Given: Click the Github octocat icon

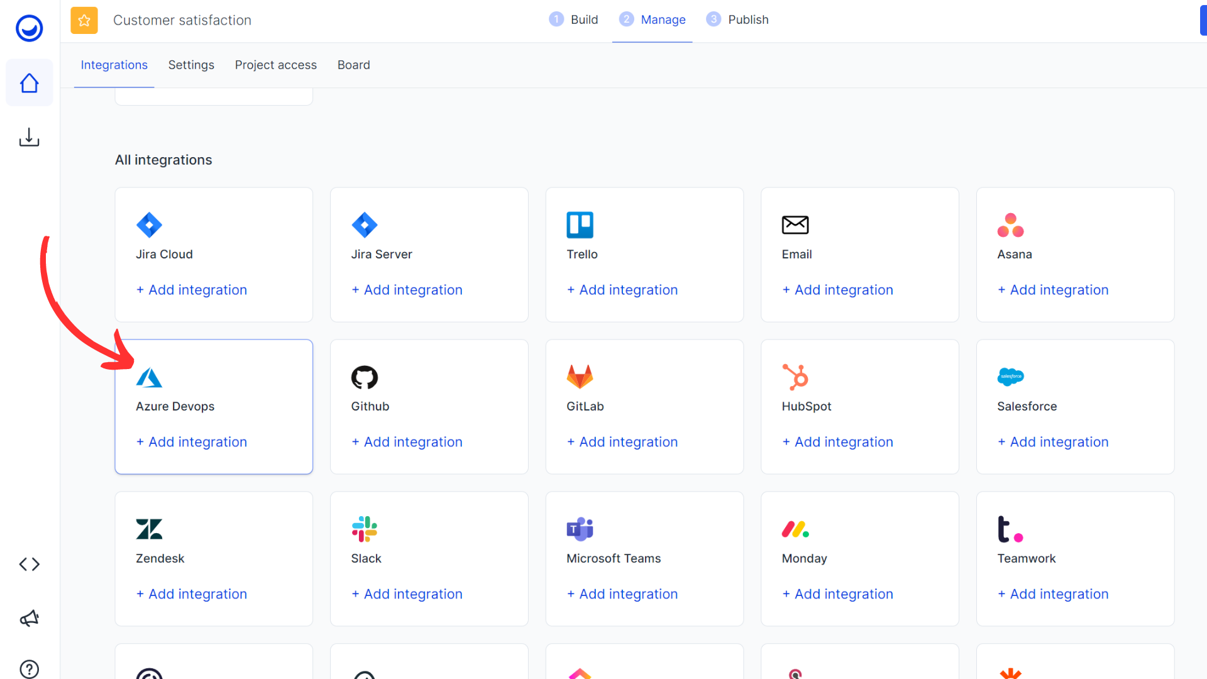Looking at the screenshot, I should (365, 377).
